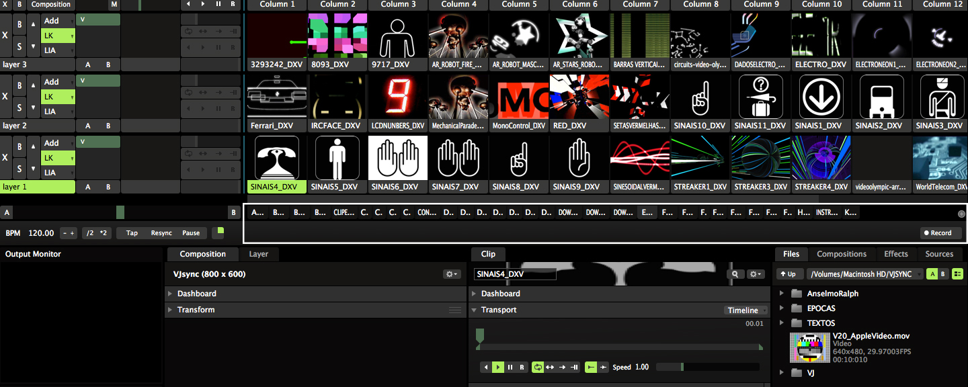Screen dimensions: 968x387
Task: Click the clip Speed slider
Action: (x=707, y=368)
